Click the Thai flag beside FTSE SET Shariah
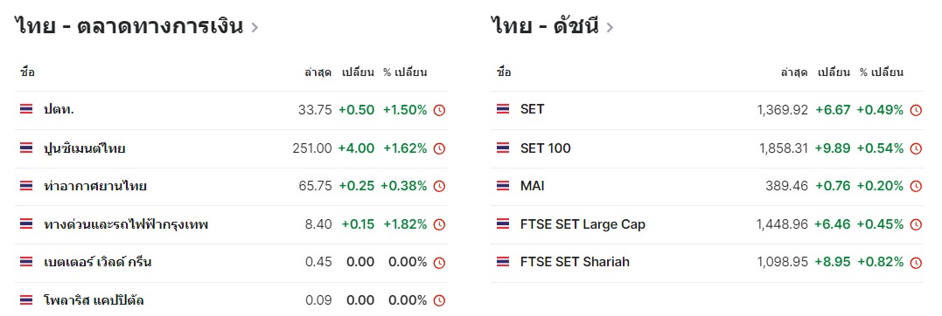This screenshot has height=316, width=942. coord(503,262)
